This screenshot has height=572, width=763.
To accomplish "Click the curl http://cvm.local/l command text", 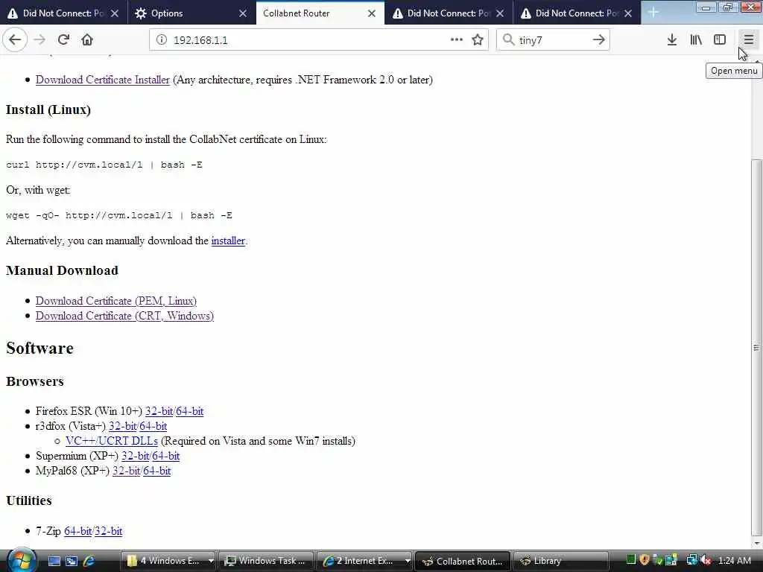I will coord(104,165).
